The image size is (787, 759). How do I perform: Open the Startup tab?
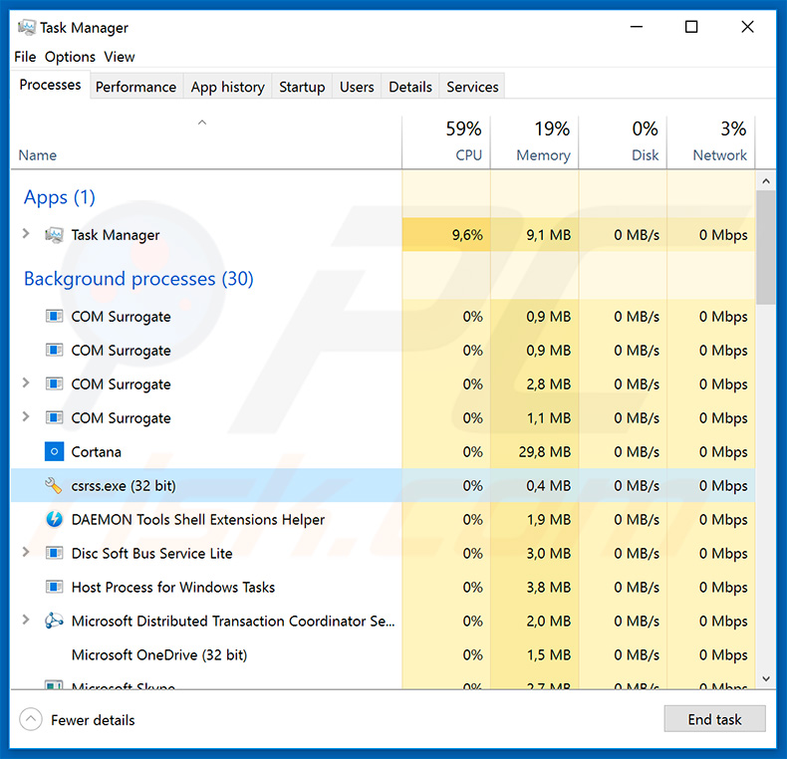click(x=302, y=87)
